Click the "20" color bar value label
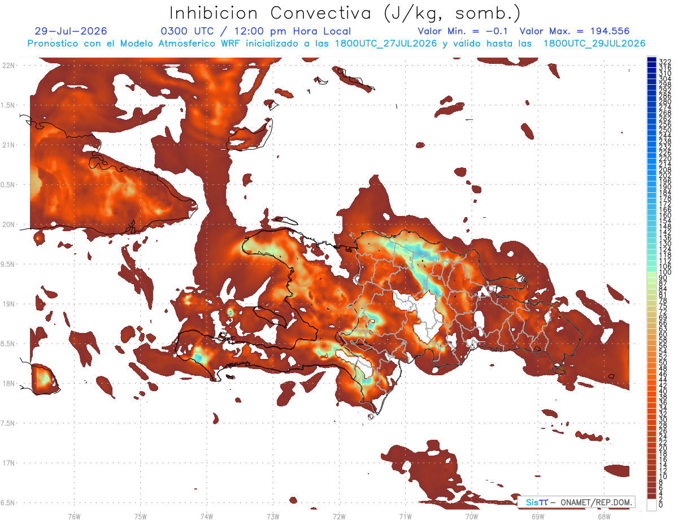The image size is (678, 524). coord(663,448)
